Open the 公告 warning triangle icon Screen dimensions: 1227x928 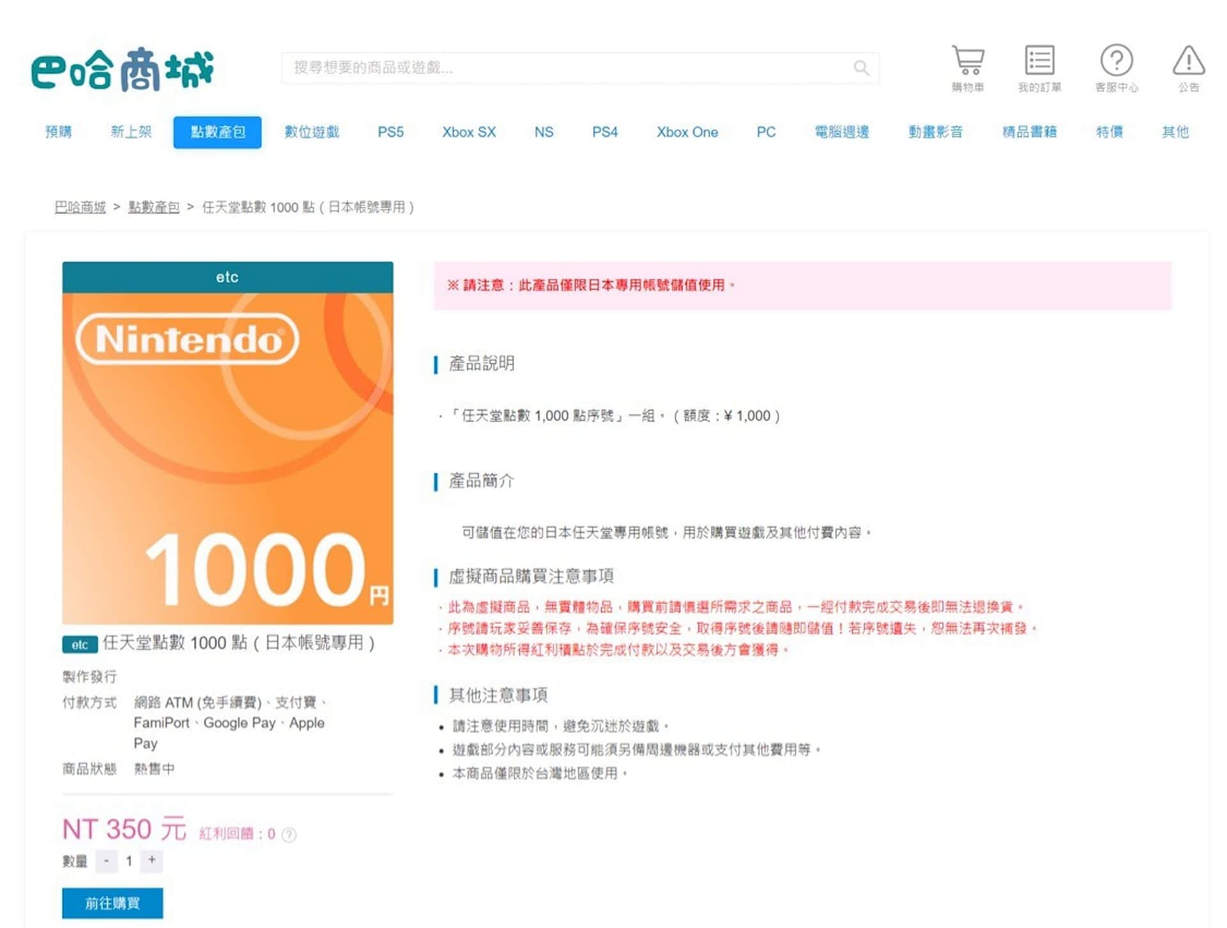(1189, 60)
